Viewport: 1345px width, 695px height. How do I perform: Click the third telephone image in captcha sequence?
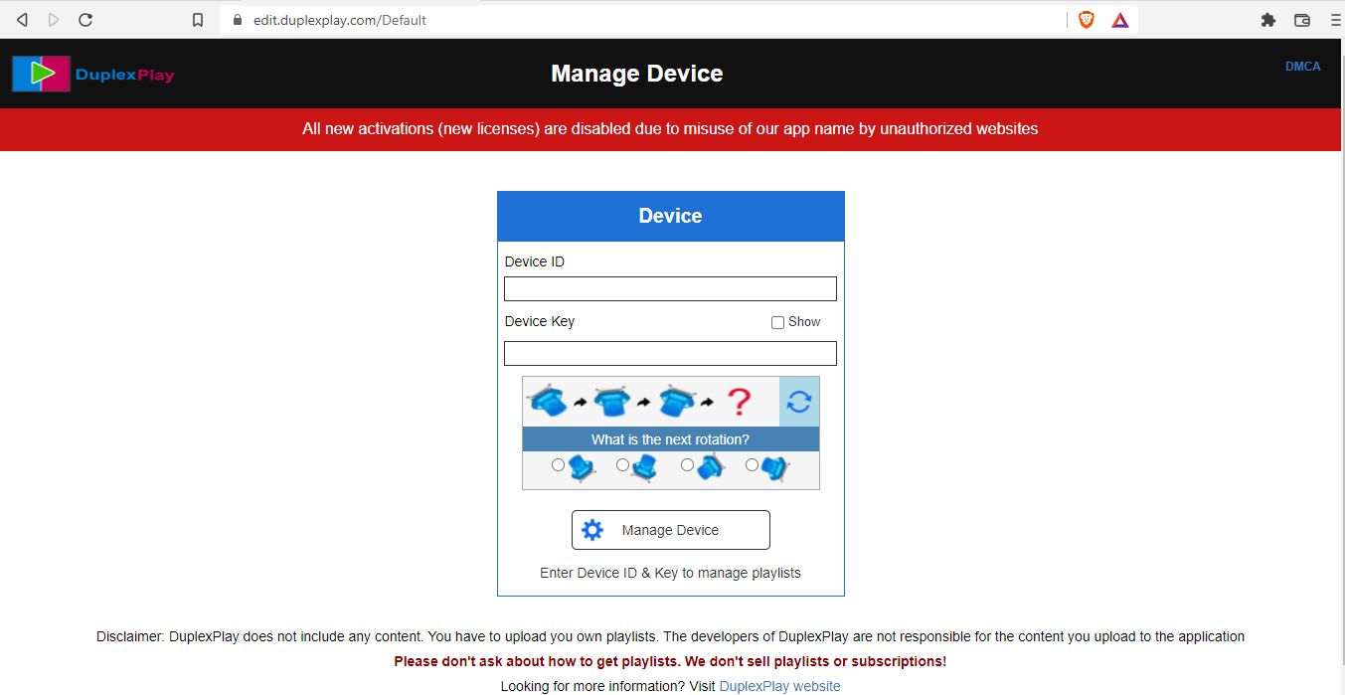click(677, 402)
